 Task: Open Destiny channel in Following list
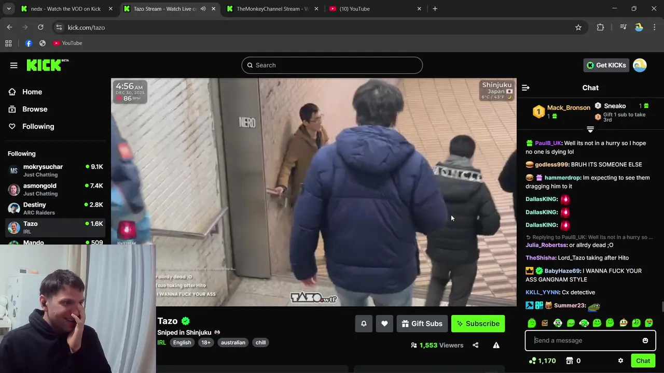pos(56,208)
